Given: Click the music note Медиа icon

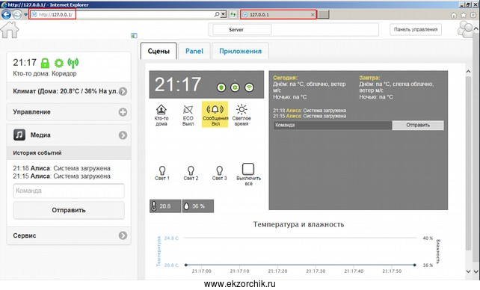Looking at the screenshot, I should [19, 135].
